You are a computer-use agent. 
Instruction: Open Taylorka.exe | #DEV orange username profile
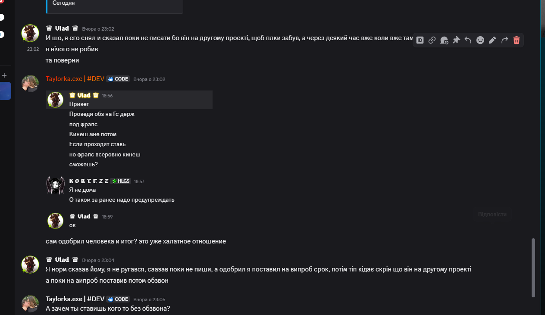coord(75,79)
